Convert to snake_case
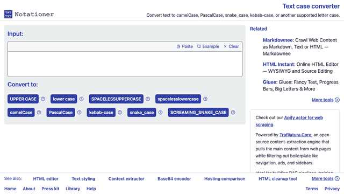The width and height of the screenshot is (344, 194). 141,113
